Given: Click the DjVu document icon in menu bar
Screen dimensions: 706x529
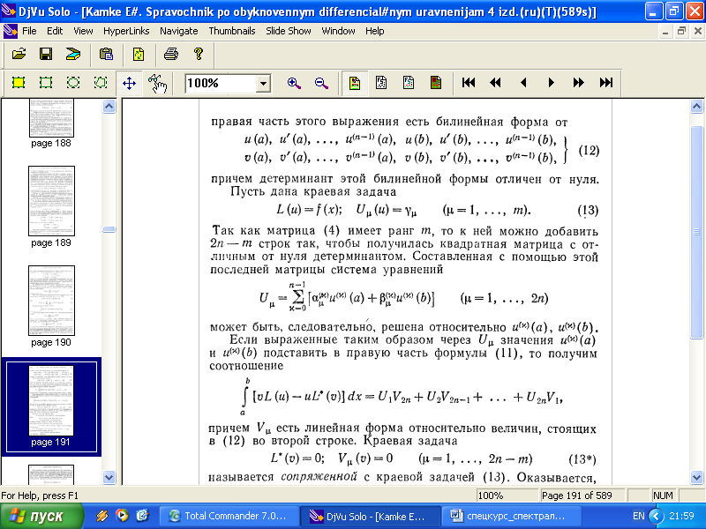Looking at the screenshot, I should (x=10, y=31).
